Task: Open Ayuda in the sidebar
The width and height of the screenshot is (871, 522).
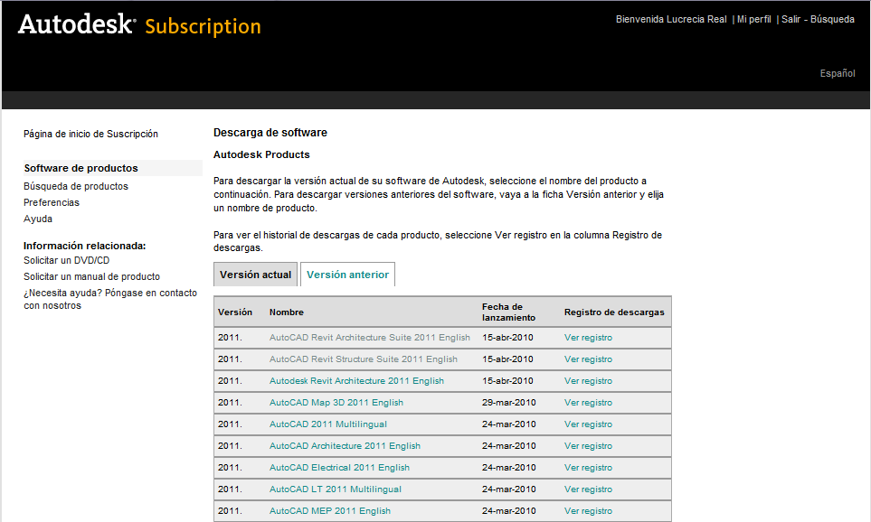Action: point(38,219)
